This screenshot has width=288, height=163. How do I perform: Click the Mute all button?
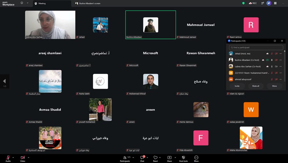pyautogui.click(x=256, y=86)
